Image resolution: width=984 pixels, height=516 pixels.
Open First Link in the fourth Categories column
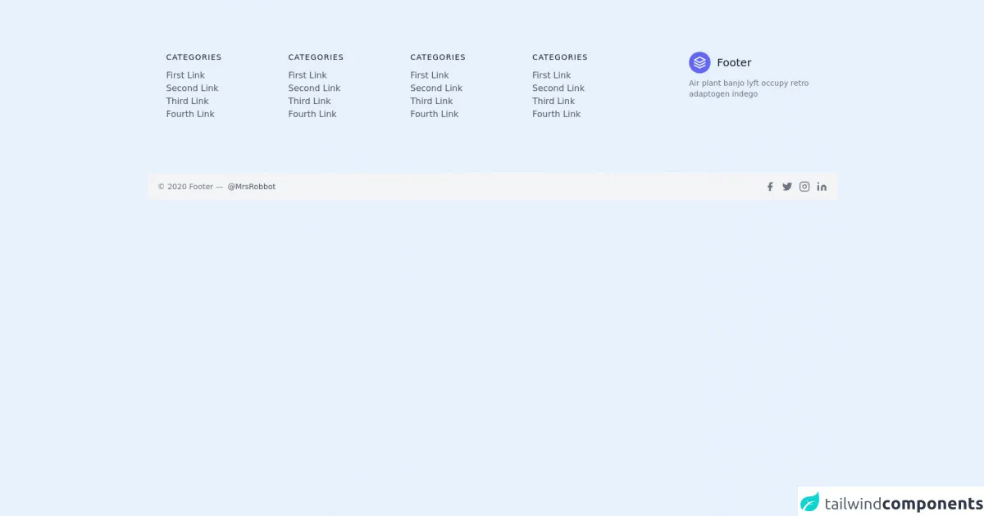pos(551,75)
